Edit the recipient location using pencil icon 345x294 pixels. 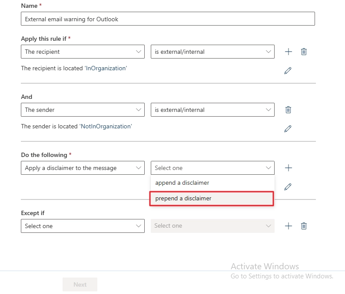pyautogui.click(x=287, y=71)
